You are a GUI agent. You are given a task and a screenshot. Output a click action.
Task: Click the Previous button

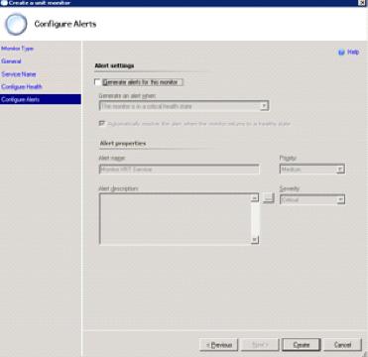click(218, 345)
